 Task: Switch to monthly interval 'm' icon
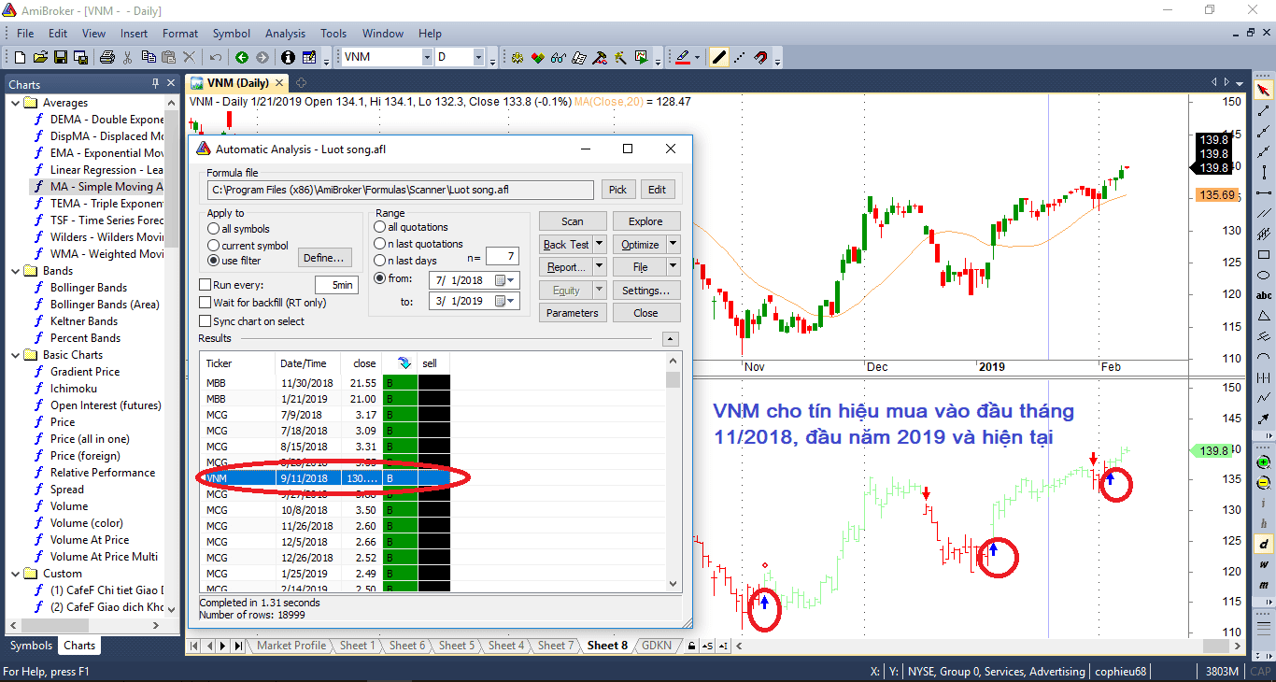click(x=1264, y=585)
